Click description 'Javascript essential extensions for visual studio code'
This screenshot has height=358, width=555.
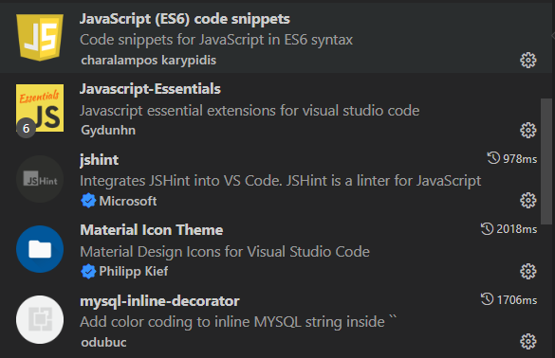250,111
